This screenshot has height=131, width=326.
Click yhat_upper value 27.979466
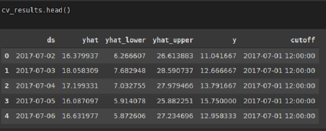pos(175,86)
